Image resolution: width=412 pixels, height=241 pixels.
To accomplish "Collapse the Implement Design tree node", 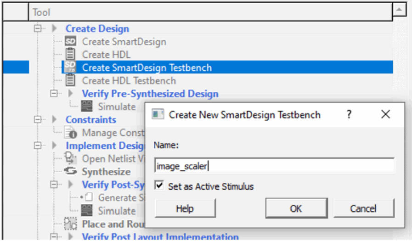I will (x=38, y=145).
